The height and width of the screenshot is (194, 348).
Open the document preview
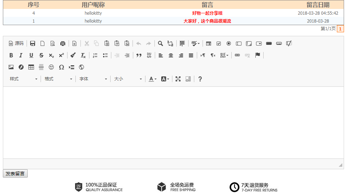[52, 43]
